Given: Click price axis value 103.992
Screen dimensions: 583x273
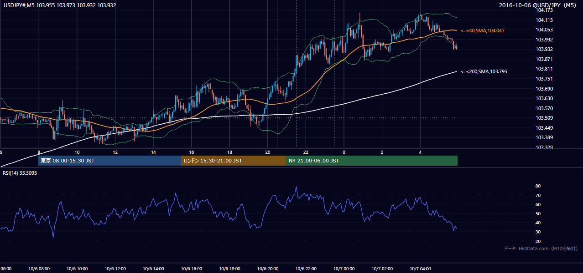Looking at the screenshot, I should point(544,40).
